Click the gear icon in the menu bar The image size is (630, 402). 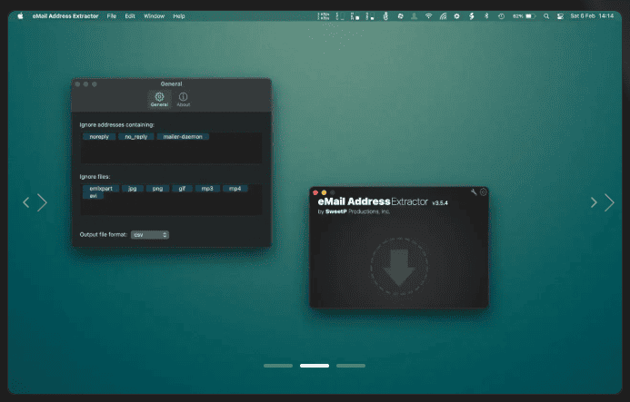click(x=457, y=16)
